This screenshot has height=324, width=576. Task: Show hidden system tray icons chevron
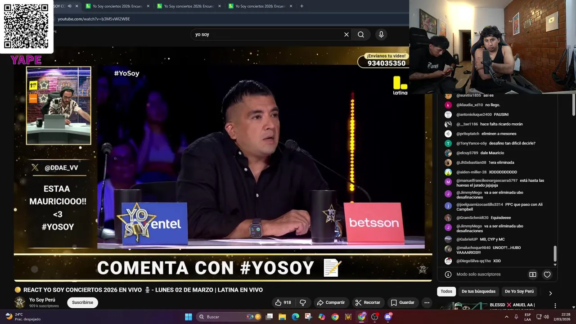pos(507,317)
